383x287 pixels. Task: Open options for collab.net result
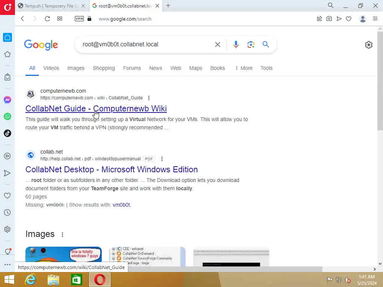click(x=162, y=159)
